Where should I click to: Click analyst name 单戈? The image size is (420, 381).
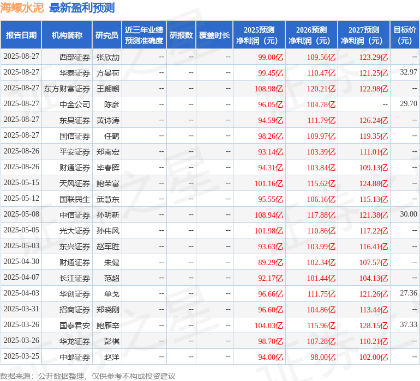click(x=112, y=294)
